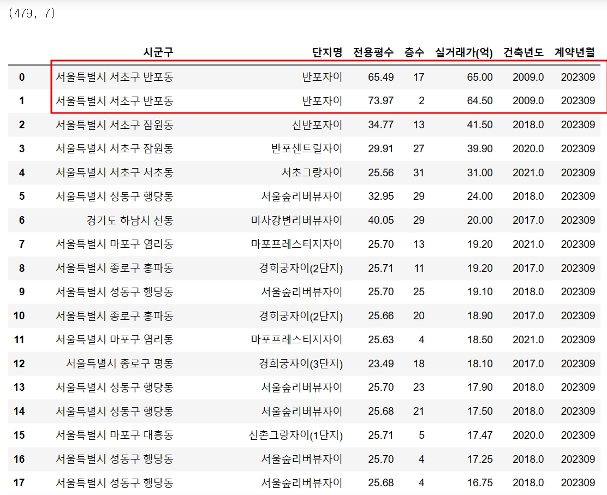Click the 계약년월 column header
Screen dimensions: 607x495
pos(574,52)
